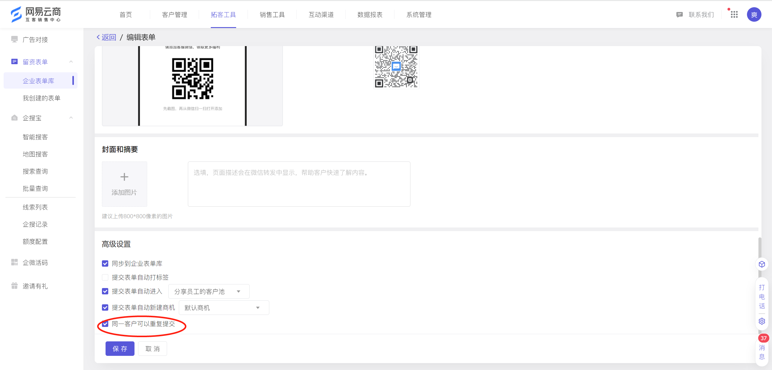Click the 企微活码 sidebar label

(x=35, y=263)
